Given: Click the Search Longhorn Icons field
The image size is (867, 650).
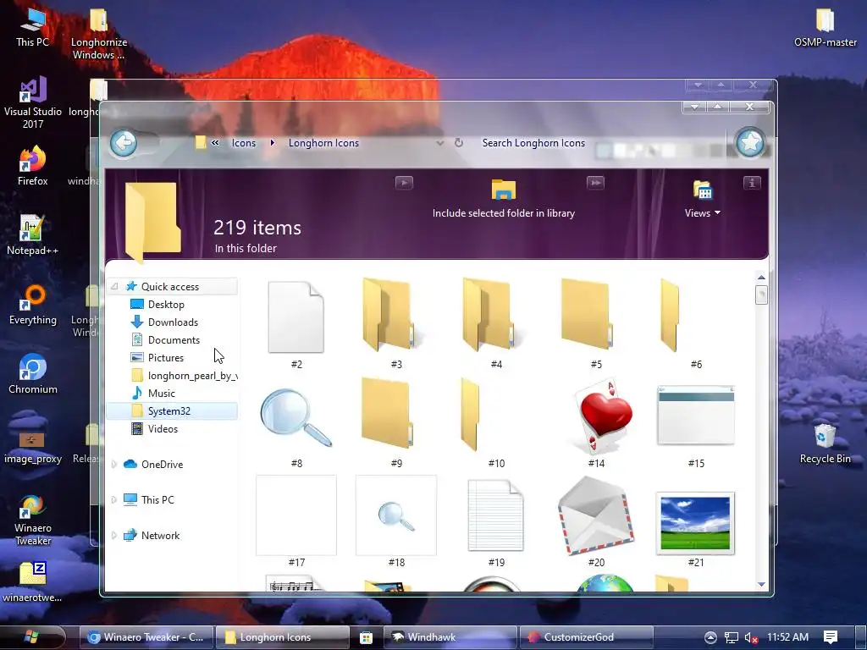Looking at the screenshot, I should pos(533,143).
